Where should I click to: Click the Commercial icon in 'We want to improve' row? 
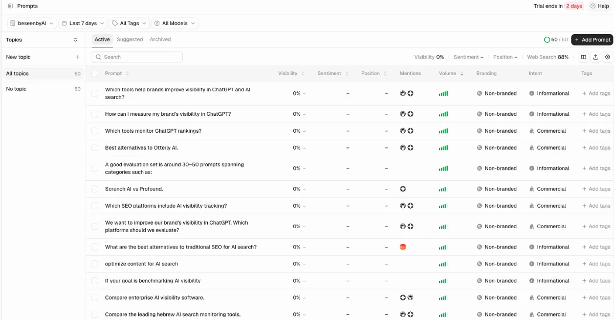click(532, 226)
